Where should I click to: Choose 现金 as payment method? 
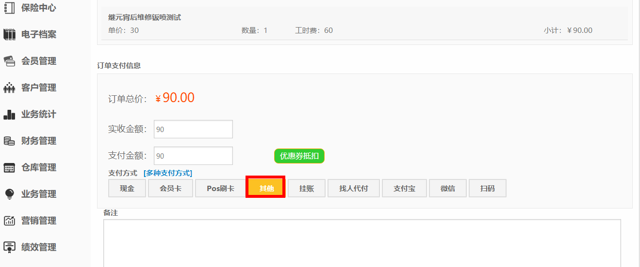click(127, 189)
